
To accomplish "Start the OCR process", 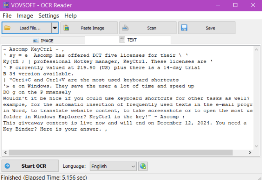I will point(30,166).
